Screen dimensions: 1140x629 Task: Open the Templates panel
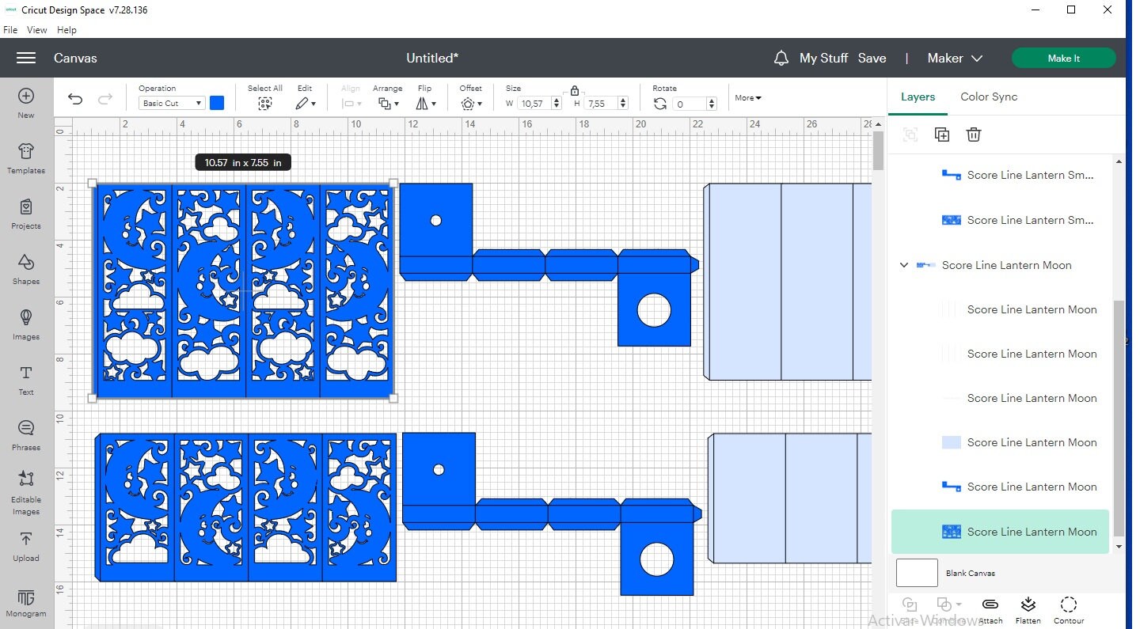[x=26, y=158]
